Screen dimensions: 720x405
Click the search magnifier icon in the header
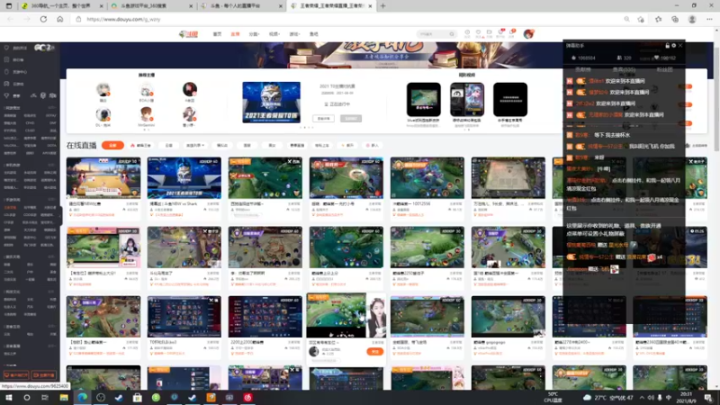(452, 34)
